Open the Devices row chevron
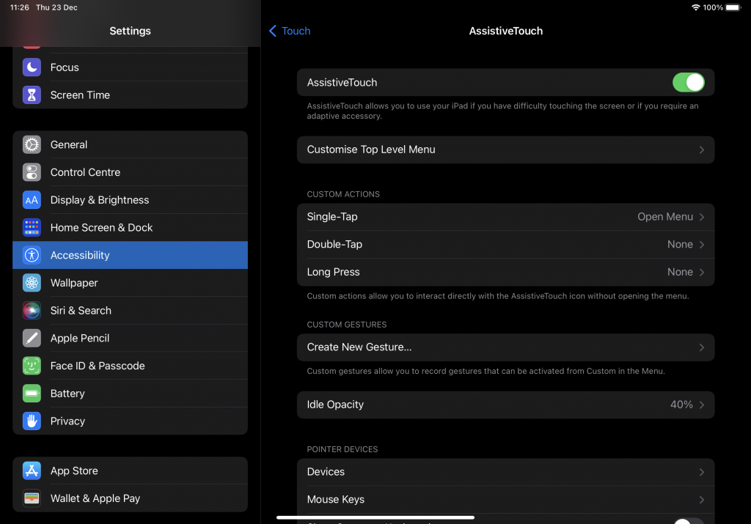751x524 pixels. (x=702, y=472)
